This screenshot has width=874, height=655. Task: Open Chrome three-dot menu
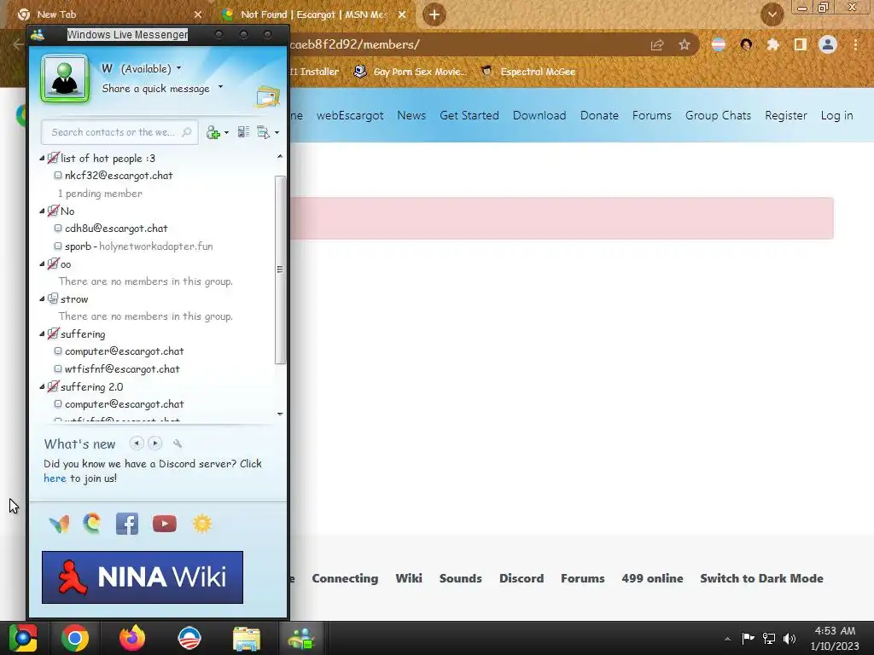tap(855, 44)
